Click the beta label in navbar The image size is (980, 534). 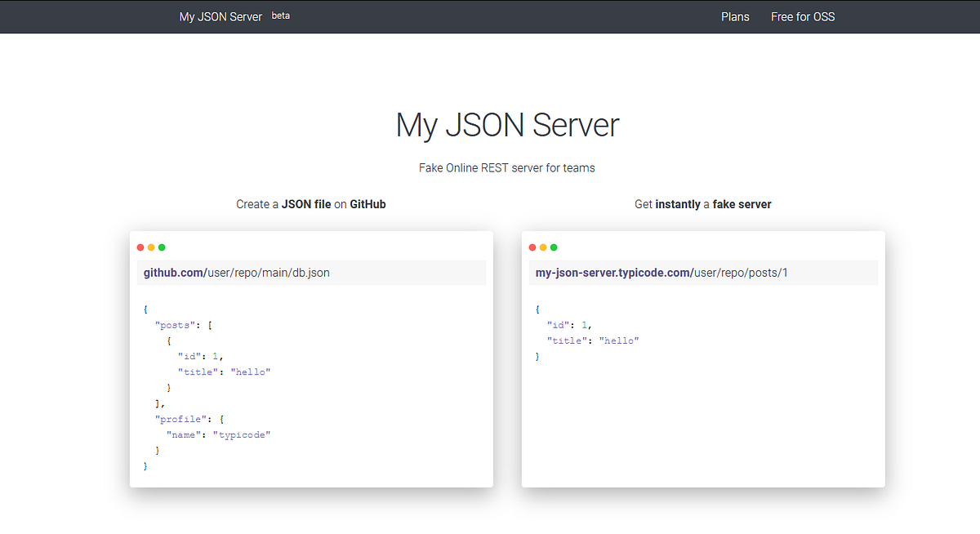[280, 15]
